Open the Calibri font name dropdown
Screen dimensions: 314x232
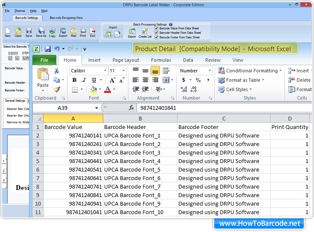[x=105, y=71]
